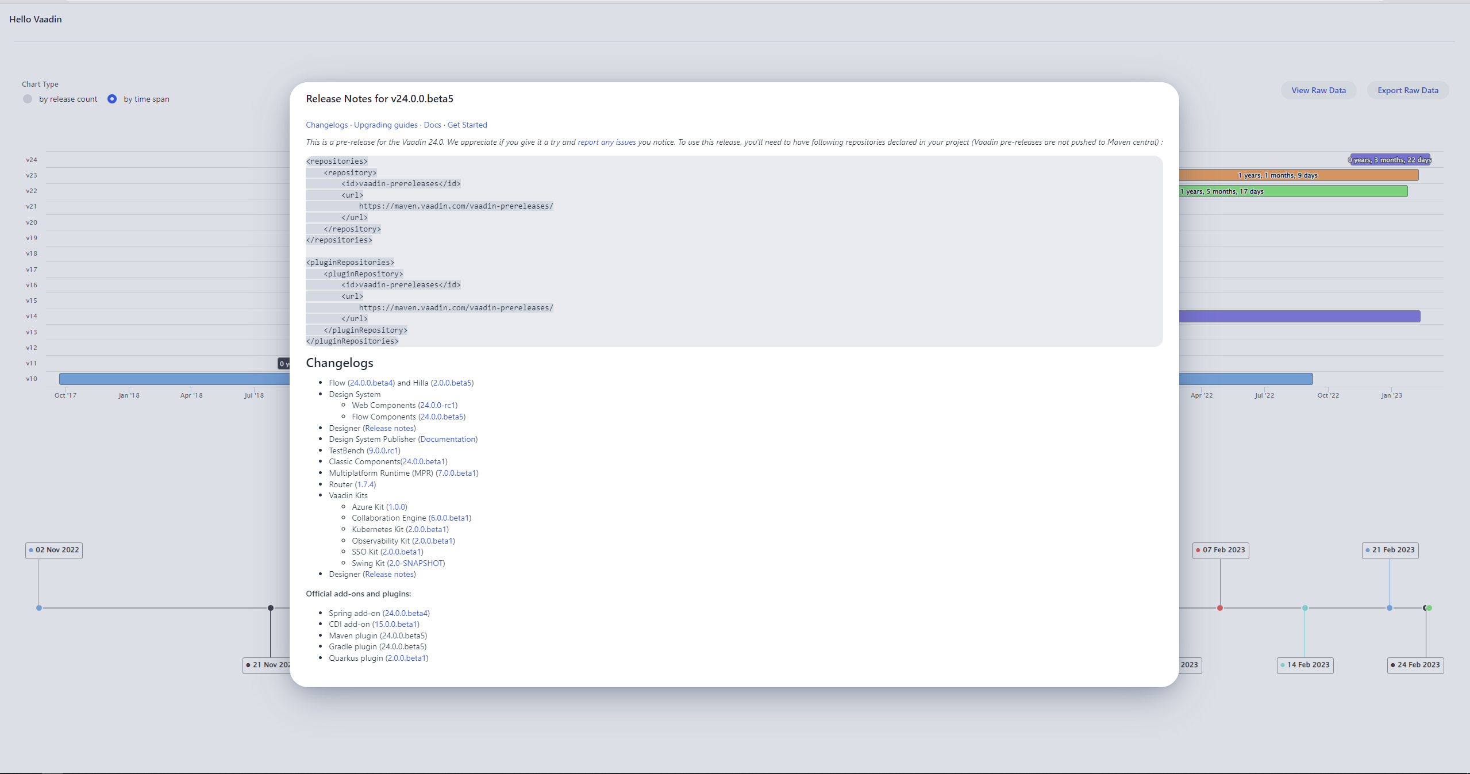Click the 14 Feb 2023 timeline label
The image size is (1470, 774).
tap(1305, 665)
